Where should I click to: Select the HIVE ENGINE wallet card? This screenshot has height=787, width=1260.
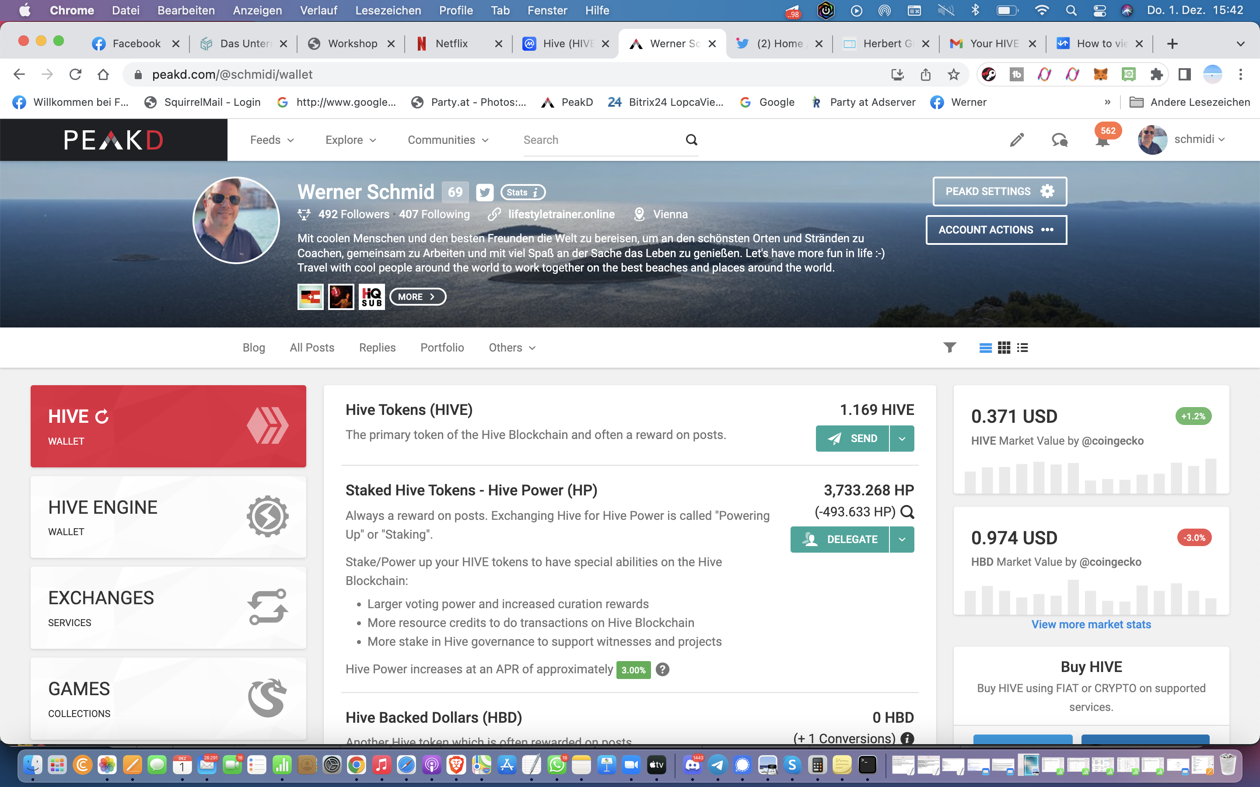168,516
